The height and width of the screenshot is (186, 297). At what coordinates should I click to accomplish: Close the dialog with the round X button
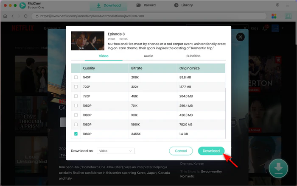click(x=241, y=37)
